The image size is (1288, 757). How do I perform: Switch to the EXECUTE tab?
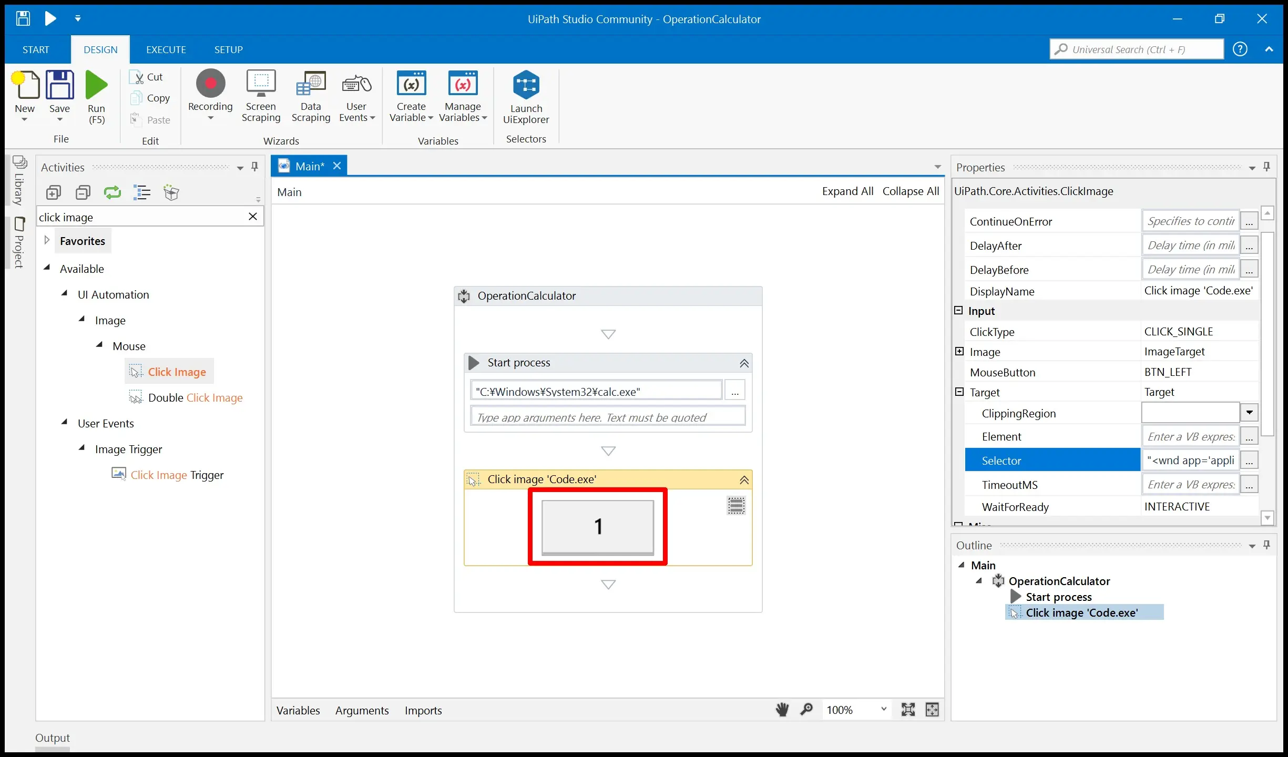point(166,49)
